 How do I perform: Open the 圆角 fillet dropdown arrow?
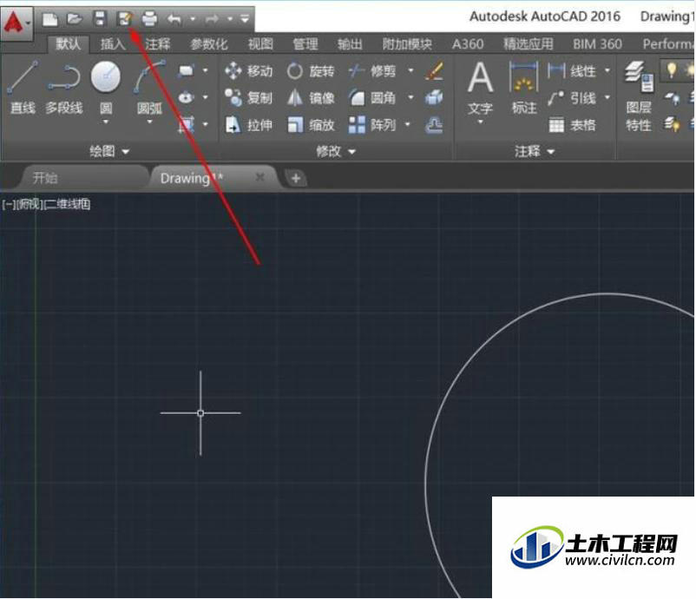(x=410, y=97)
